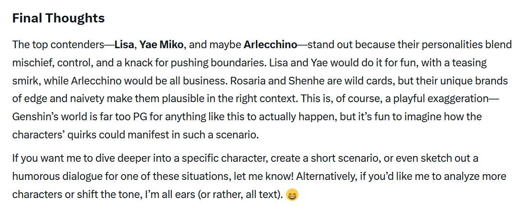Click the bold name 'Arlecchino'

tap(271, 44)
